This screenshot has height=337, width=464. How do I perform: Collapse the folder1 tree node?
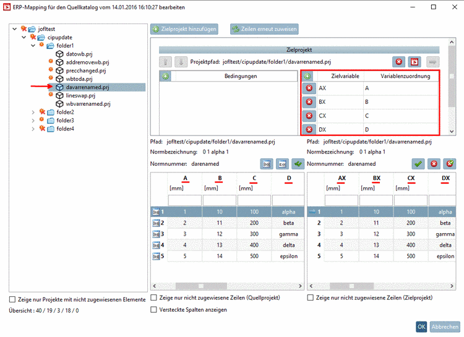tap(33, 46)
